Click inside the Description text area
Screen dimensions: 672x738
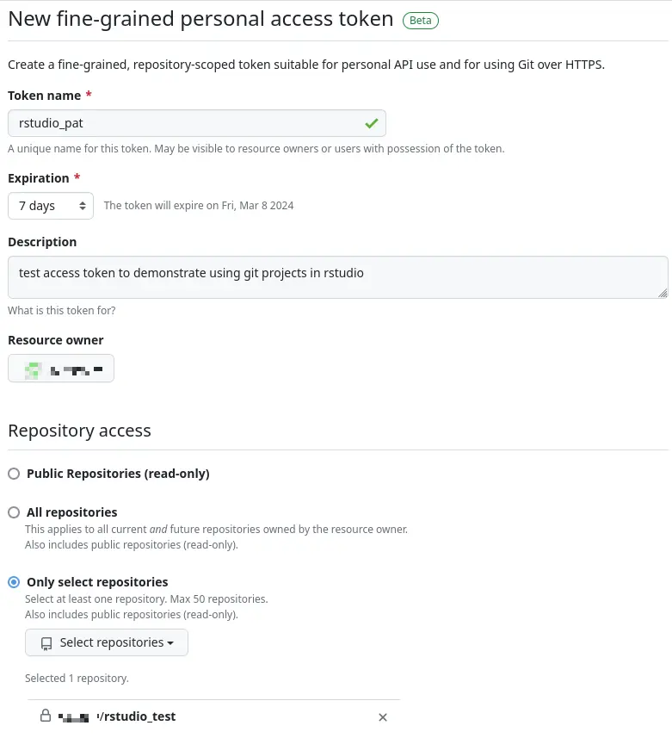pyautogui.click(x=338, y=277)
